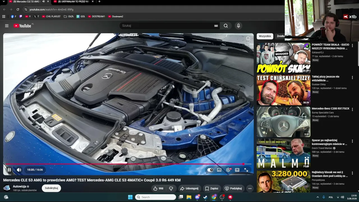
Task: Open the GOL bookmark
Action: coord(81,17)
